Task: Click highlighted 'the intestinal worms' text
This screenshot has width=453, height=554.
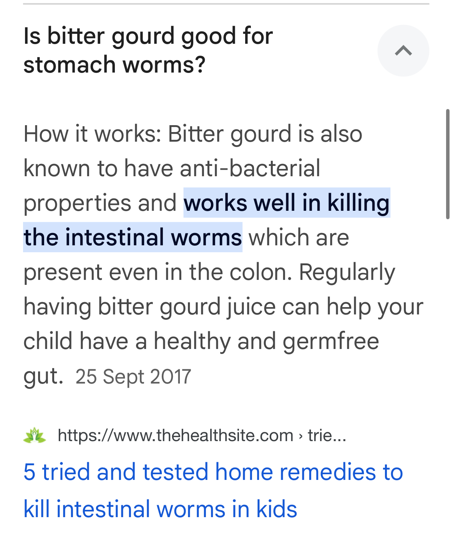Action: pyautogui.click(x=133, y=237)
